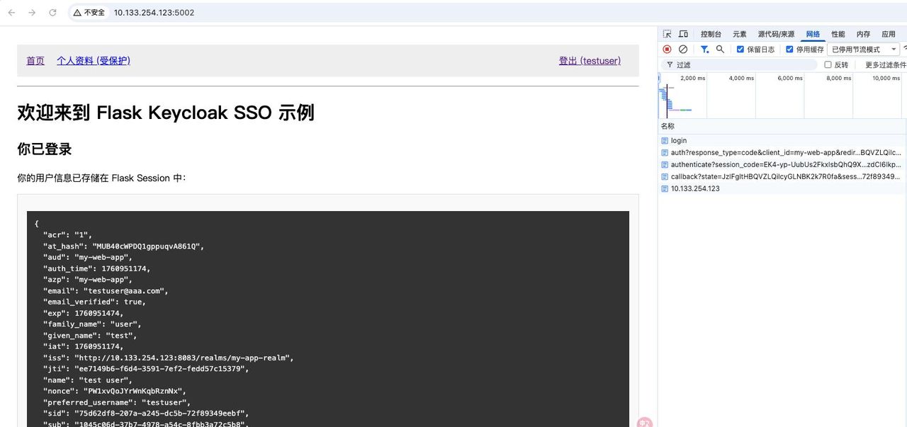907x427 pixels.
Task: Reload the page with the refresh icon
Action: (52, 11)
